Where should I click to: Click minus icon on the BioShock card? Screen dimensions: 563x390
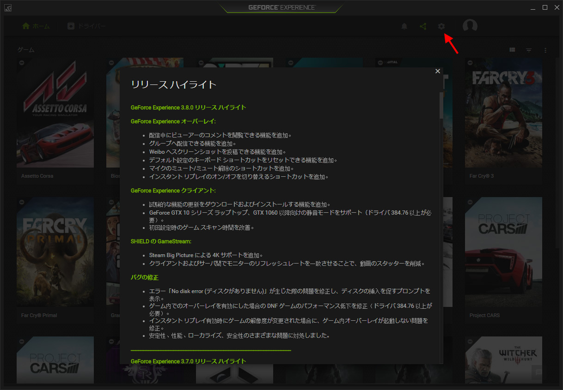point(111,62)
